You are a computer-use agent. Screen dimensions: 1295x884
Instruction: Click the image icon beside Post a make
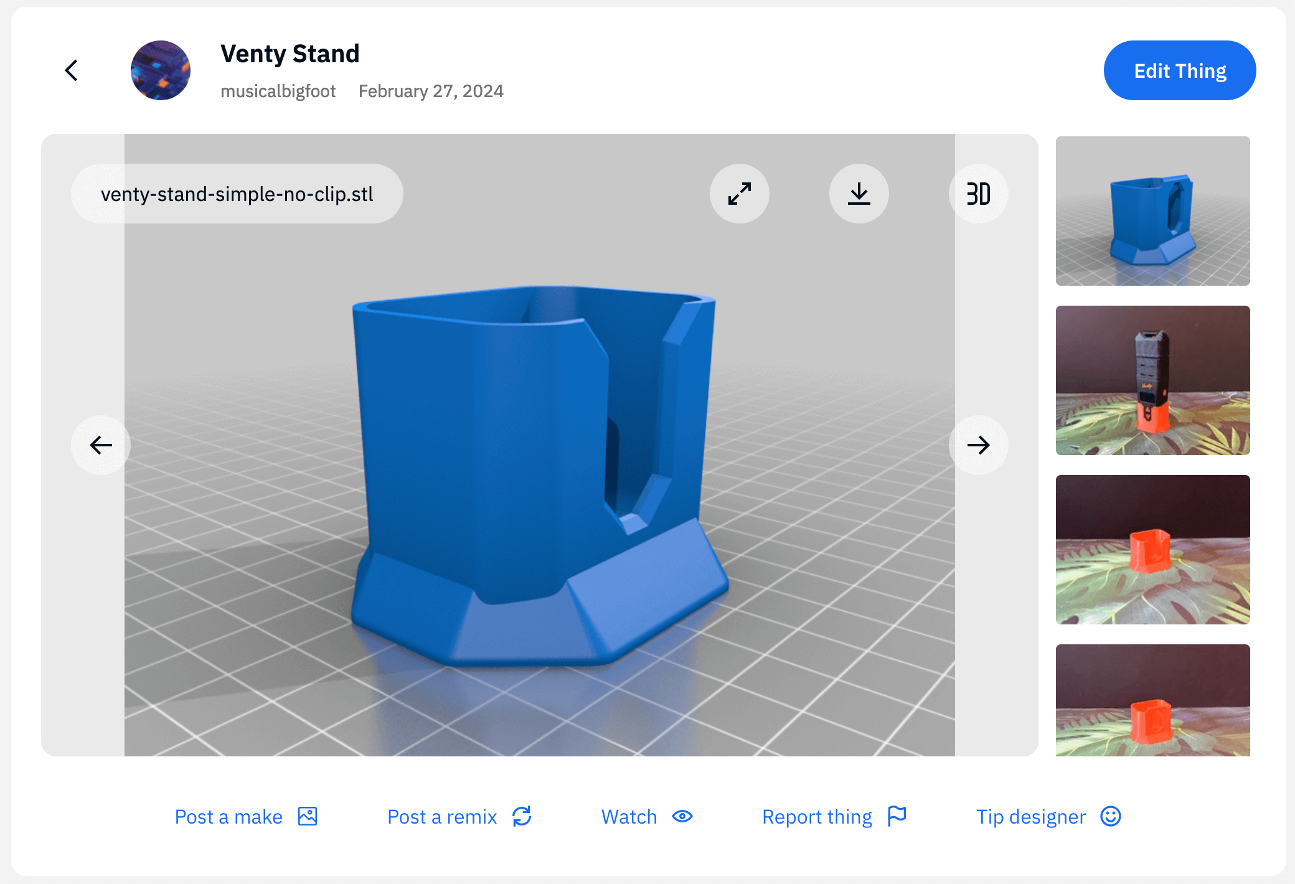(308, 816)
